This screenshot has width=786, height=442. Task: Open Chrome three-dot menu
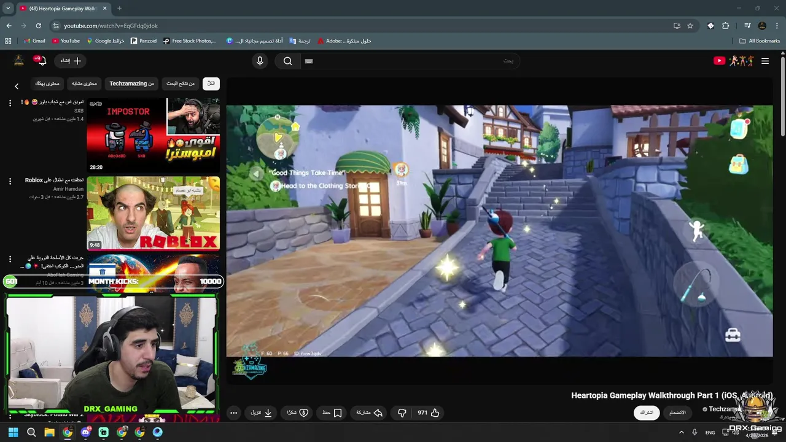point(777,26)
